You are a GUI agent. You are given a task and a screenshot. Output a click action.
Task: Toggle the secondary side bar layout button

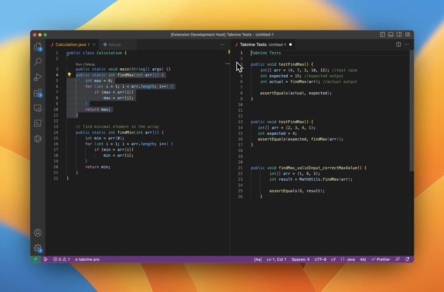[399, 34]
